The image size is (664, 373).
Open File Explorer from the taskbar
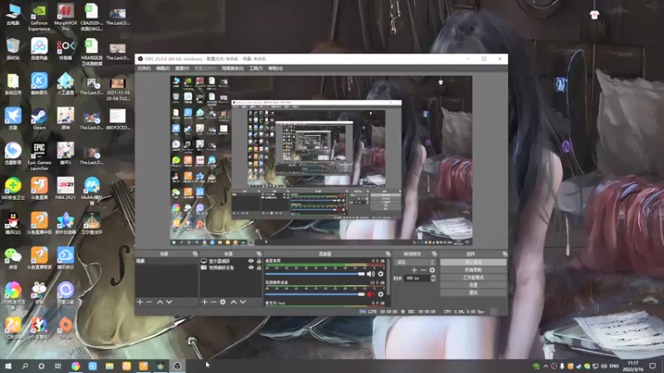(x=110, y=366)
